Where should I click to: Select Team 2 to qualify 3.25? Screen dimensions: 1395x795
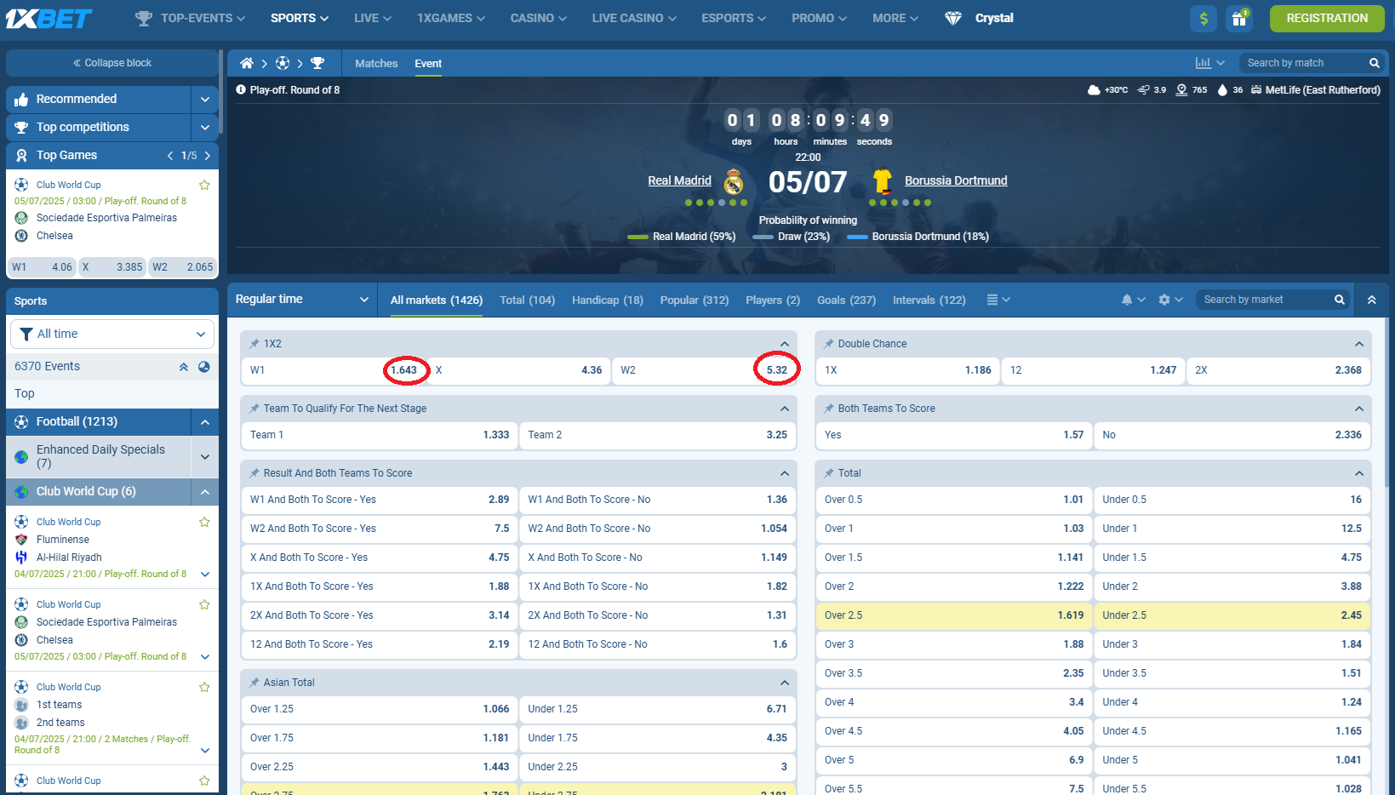click(x=657, y=435)
